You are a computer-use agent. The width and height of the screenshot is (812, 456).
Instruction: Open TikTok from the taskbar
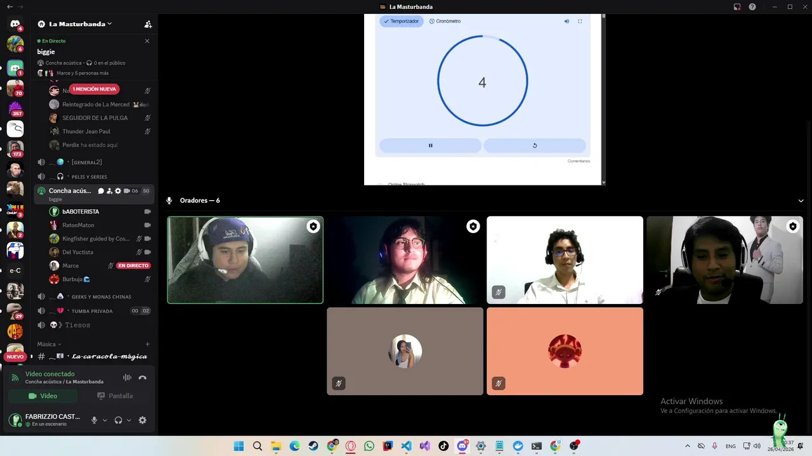[443, 446]
